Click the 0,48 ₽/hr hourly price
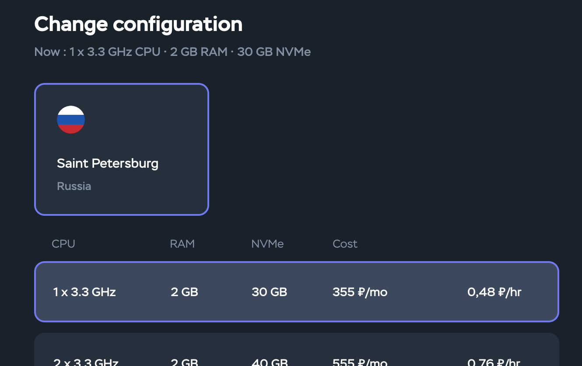Viewport: 582px width, 366px height. coord(494,292)
